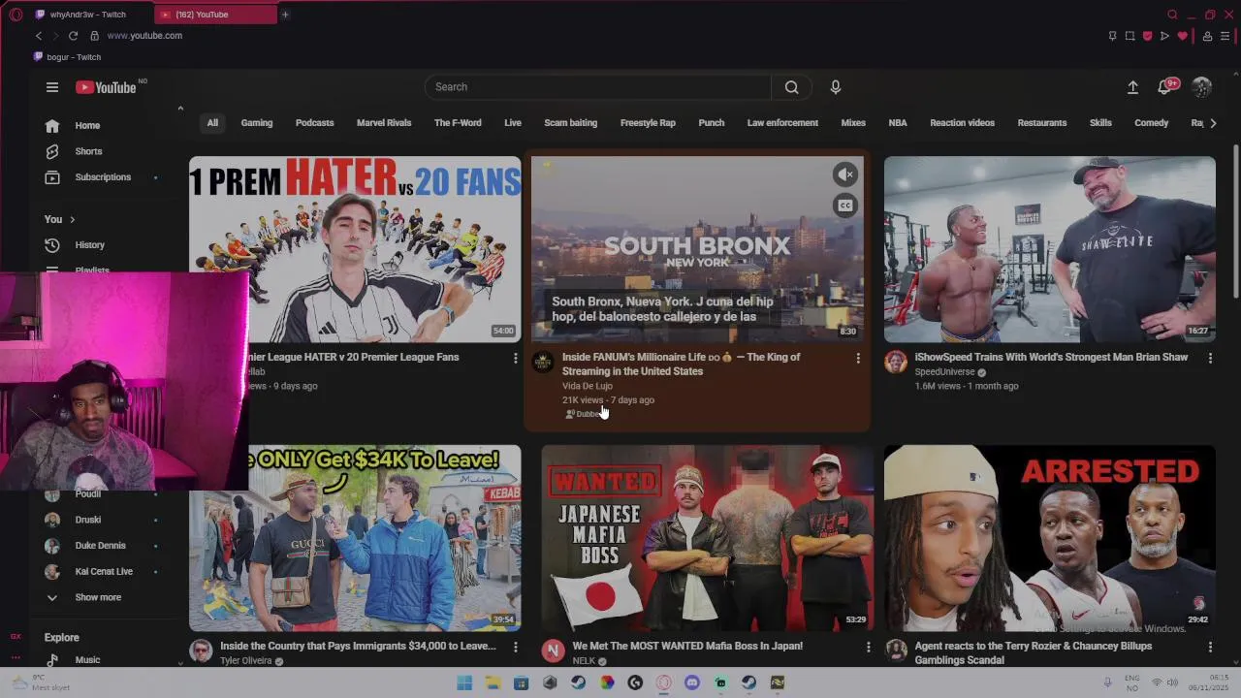Click the magnifier search button
The image size is (1241, 698).
coord(792,87)
